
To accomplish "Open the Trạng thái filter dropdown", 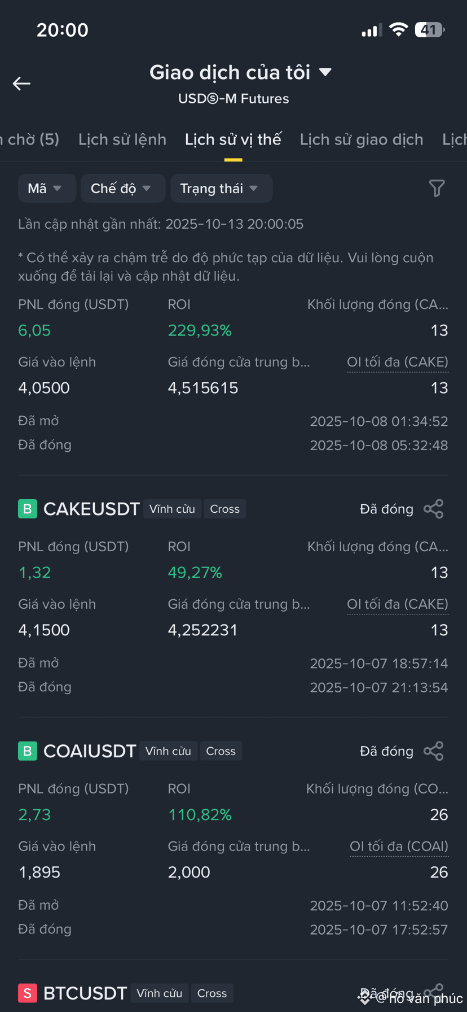I will pyautogui.click(x=221, y=189).
